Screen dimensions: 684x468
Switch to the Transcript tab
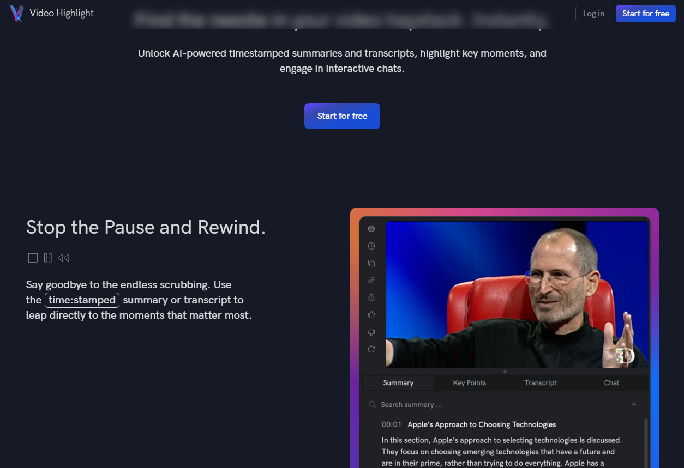click(541, 383)
